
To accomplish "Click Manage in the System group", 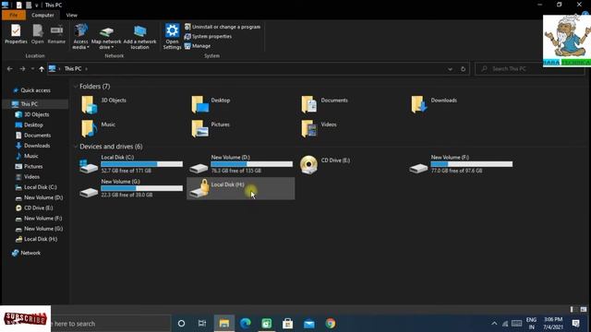I will (x=198, y=46).
